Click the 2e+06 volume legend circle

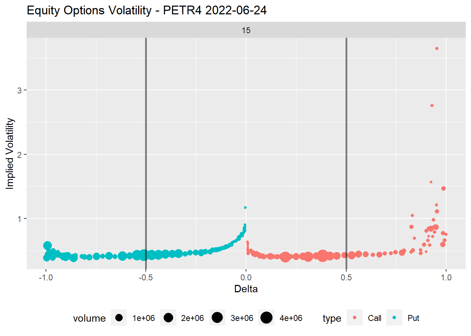(168, 318)
